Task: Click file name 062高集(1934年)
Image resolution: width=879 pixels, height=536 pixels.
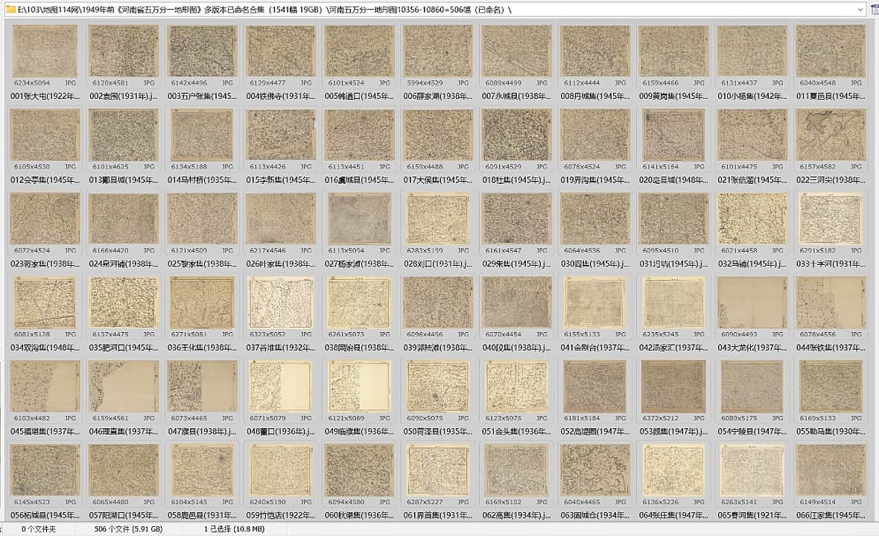Action: coord(516,515)
